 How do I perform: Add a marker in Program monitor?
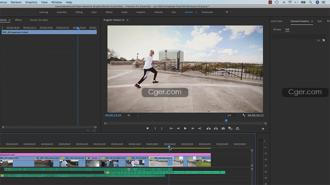click(147, 128)
